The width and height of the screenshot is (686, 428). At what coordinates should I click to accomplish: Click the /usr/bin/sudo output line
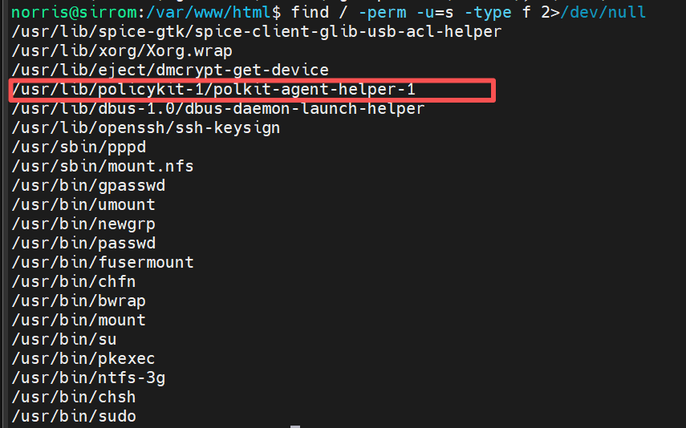coord(74,416)
